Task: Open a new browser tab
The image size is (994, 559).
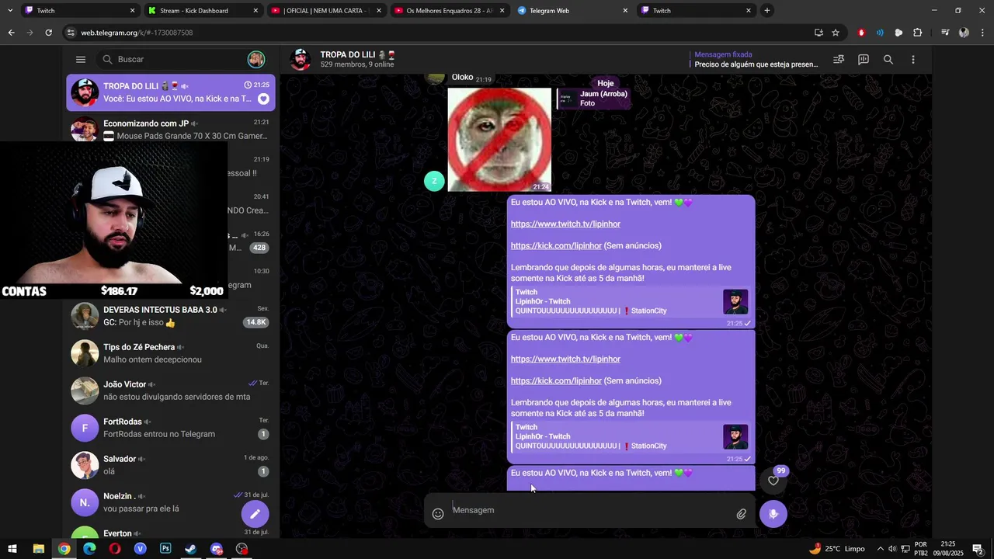Action: 767,11
